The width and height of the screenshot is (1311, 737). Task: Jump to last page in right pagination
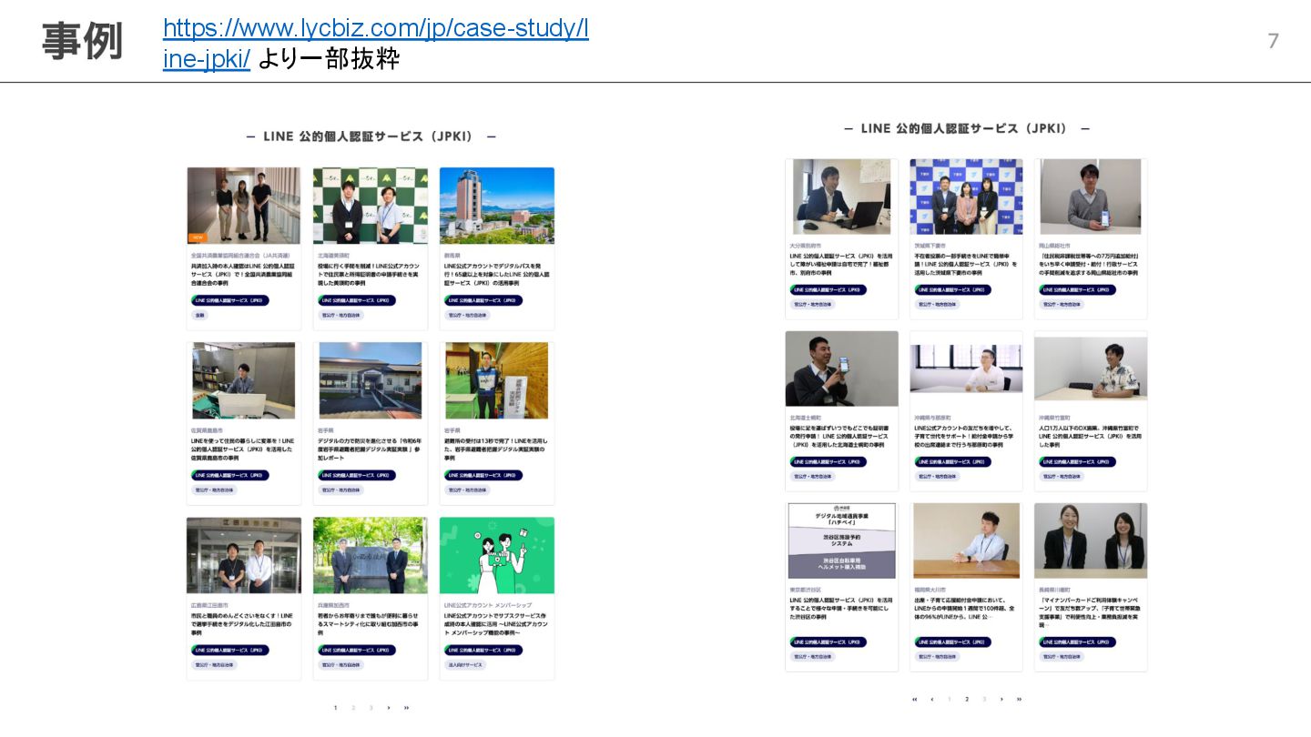(x=1019, y=699)
